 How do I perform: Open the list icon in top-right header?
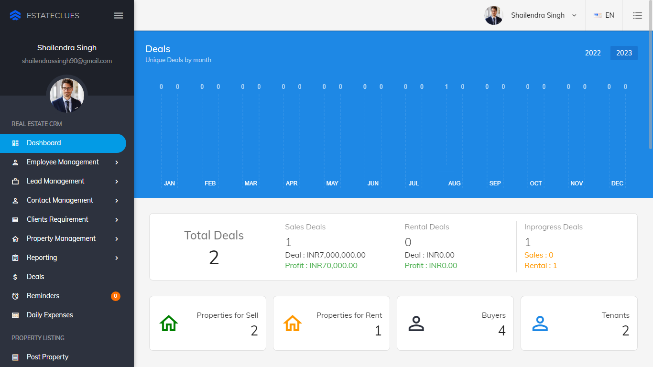637,15
